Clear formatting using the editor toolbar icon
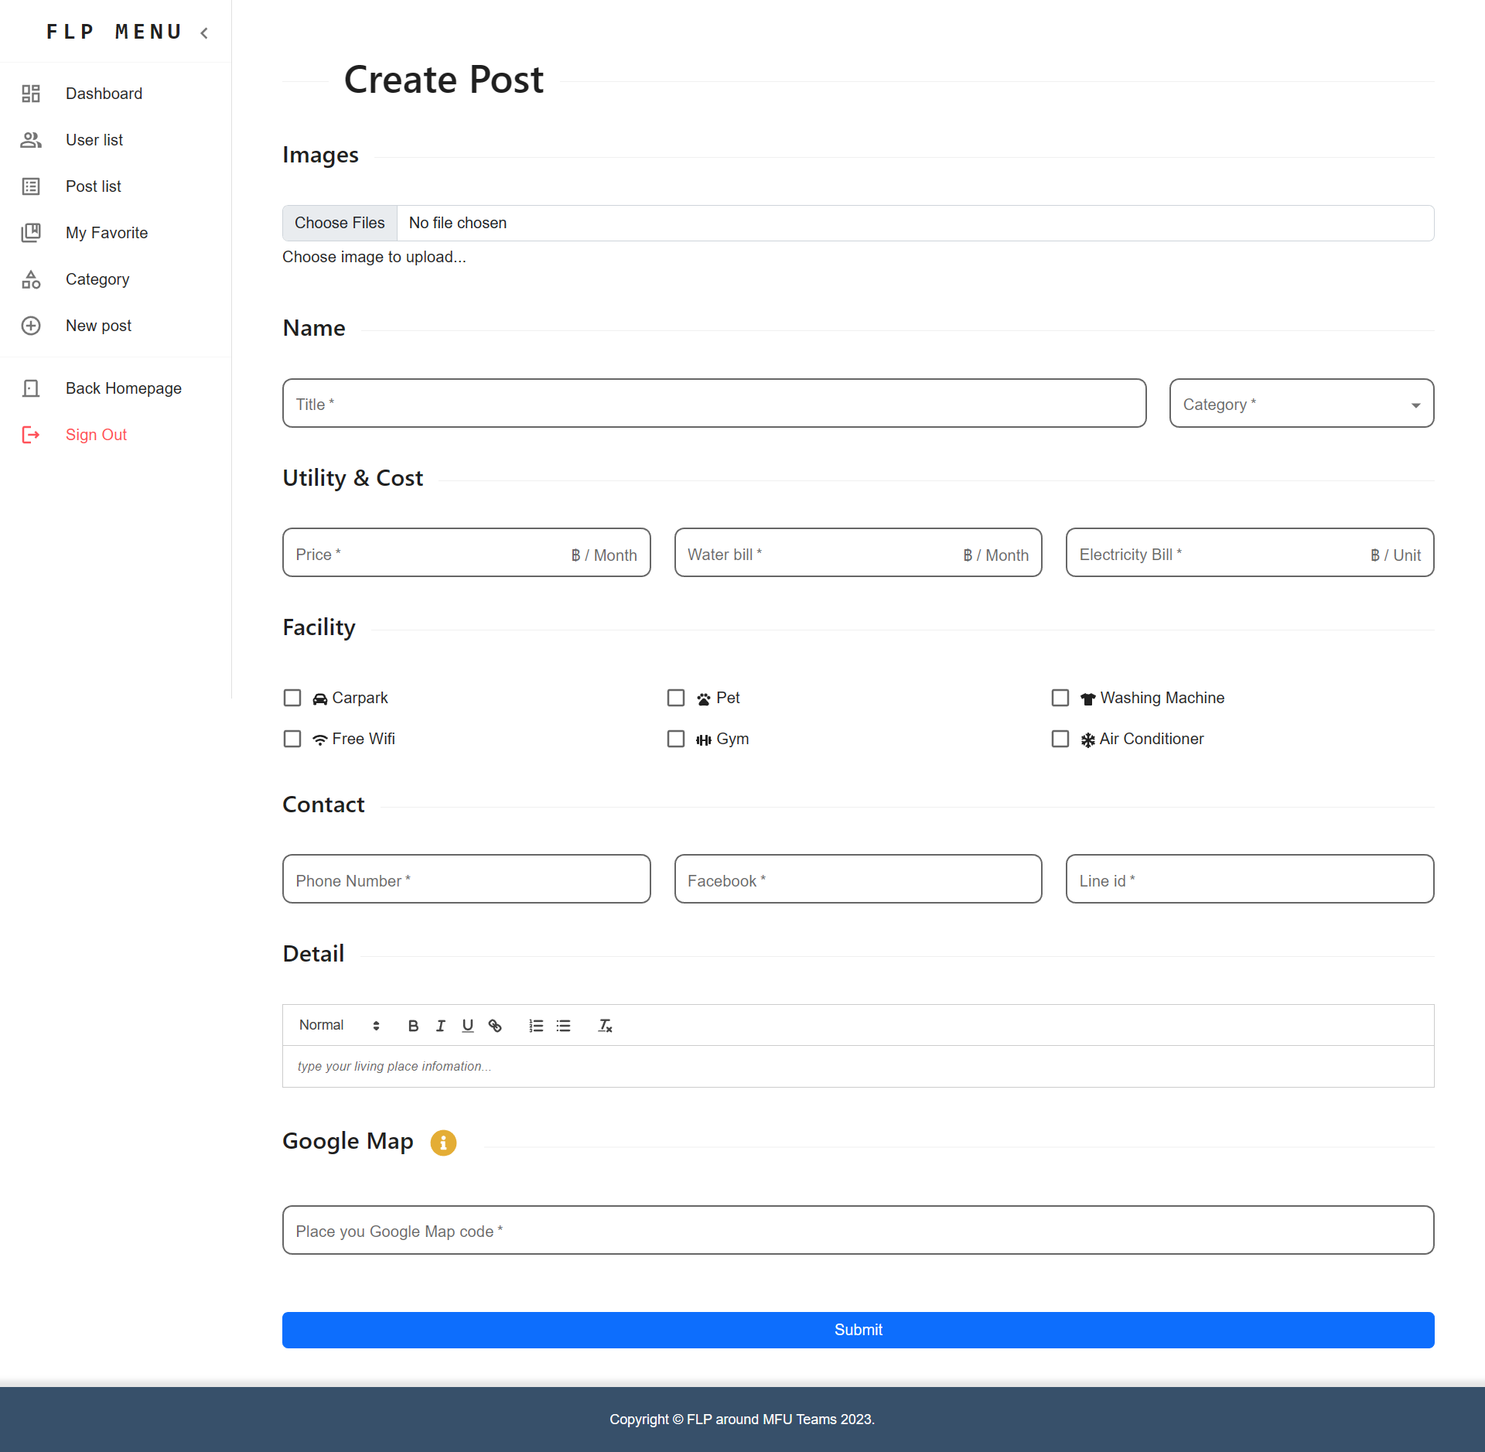 [605, 1025]
